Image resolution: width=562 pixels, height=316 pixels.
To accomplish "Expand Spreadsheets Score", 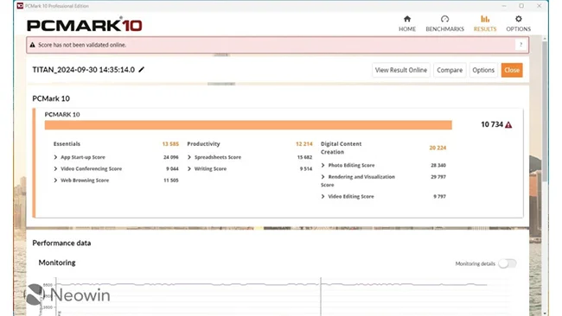I will tap(189, 157).
